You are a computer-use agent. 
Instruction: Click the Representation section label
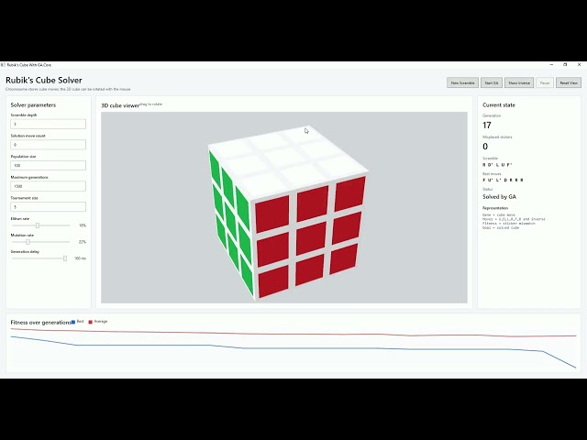click(x=495, y=208)
